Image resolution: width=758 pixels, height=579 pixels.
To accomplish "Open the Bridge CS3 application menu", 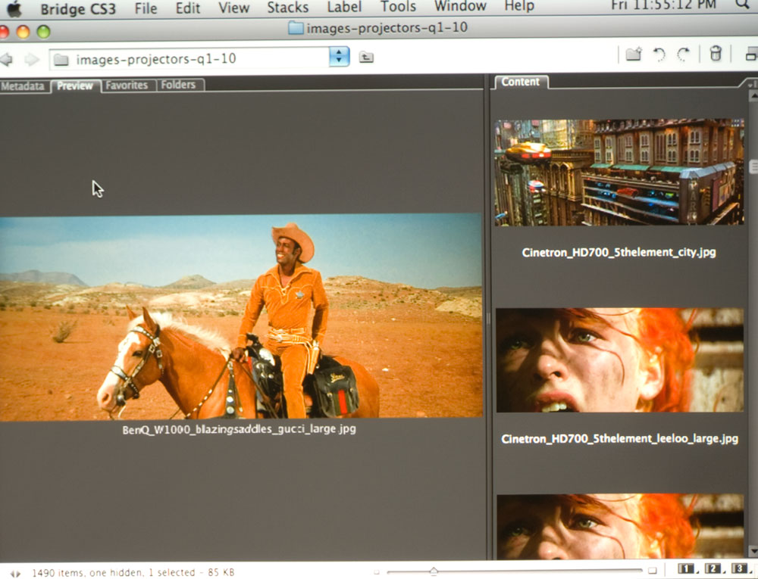I will pyautogui.click(x=78, y=9).
